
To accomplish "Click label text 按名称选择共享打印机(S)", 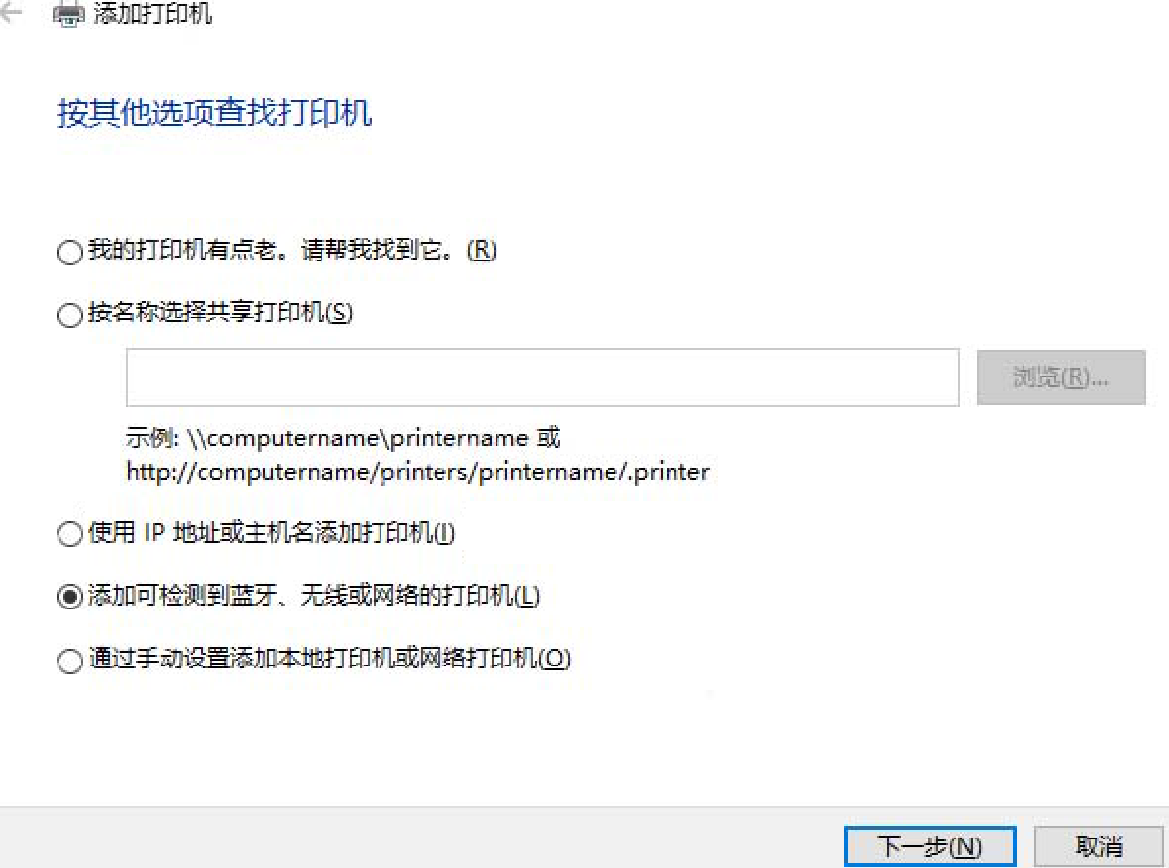I will click(220, 313).
